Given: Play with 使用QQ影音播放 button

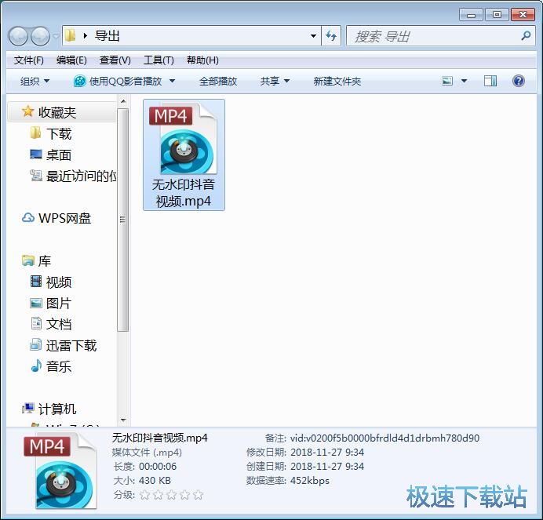Looking at the screenshot, I should [118, 82].
